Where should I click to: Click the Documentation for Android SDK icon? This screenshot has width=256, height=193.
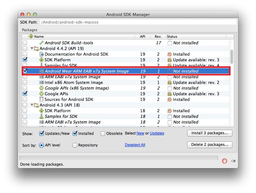[x=42, y=54]
